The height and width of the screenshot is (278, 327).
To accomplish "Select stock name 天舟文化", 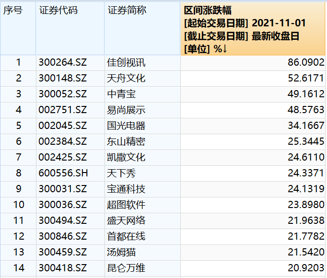I will click(x=126, y=78).
